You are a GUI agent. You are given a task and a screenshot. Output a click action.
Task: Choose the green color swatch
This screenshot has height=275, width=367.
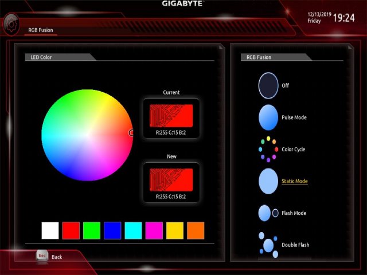point(92,230)
